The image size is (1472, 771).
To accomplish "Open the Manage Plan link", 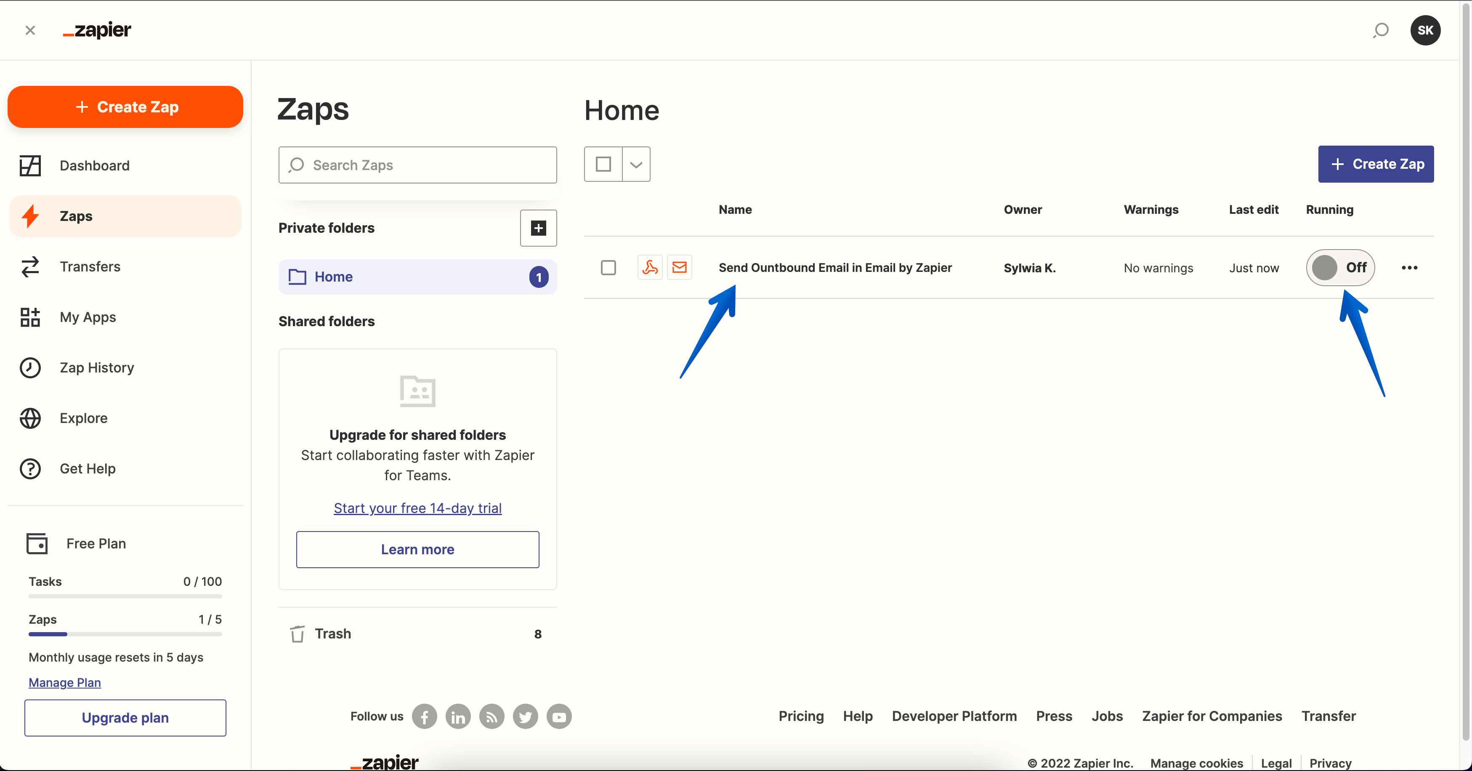I will tap(64, 683).
